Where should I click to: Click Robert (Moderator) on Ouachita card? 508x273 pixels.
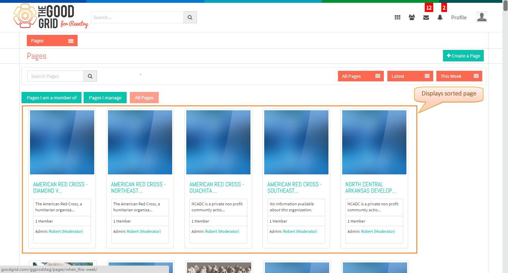[222, 231]
